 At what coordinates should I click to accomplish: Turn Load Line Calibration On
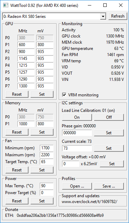(77, 117)
